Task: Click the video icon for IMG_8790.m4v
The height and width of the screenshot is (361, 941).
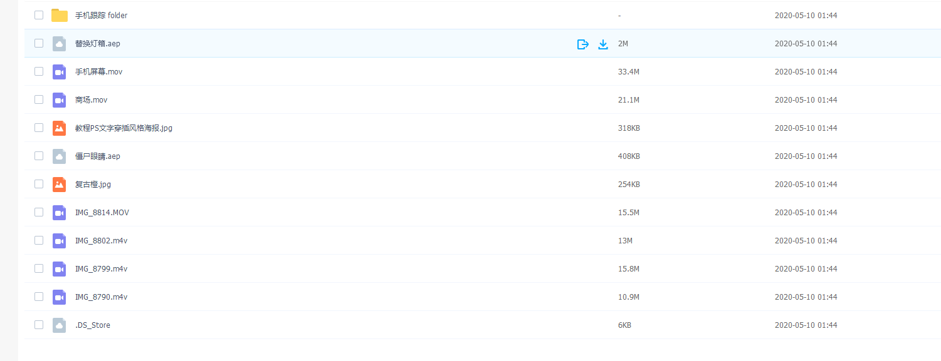Action: [x=60, y=297]
